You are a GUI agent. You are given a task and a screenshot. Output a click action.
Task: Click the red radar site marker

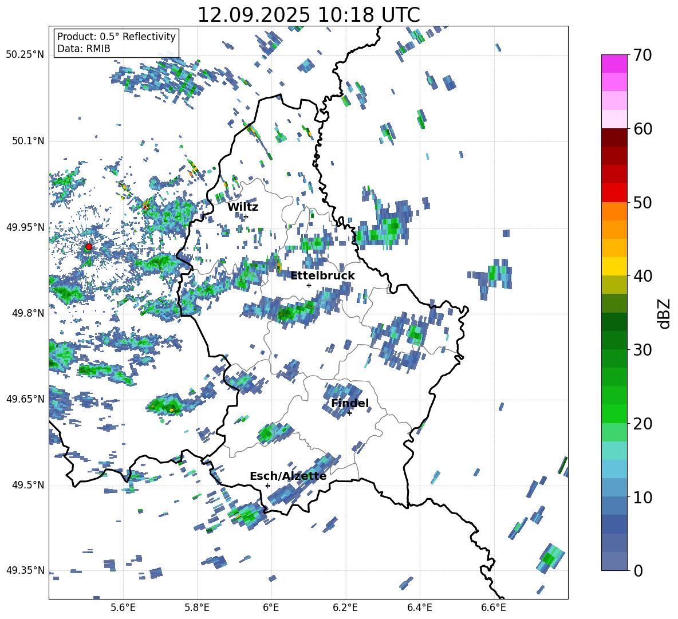coord(89,247)
